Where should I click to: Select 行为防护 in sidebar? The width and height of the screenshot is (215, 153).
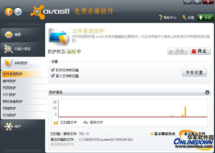point(24,115)
